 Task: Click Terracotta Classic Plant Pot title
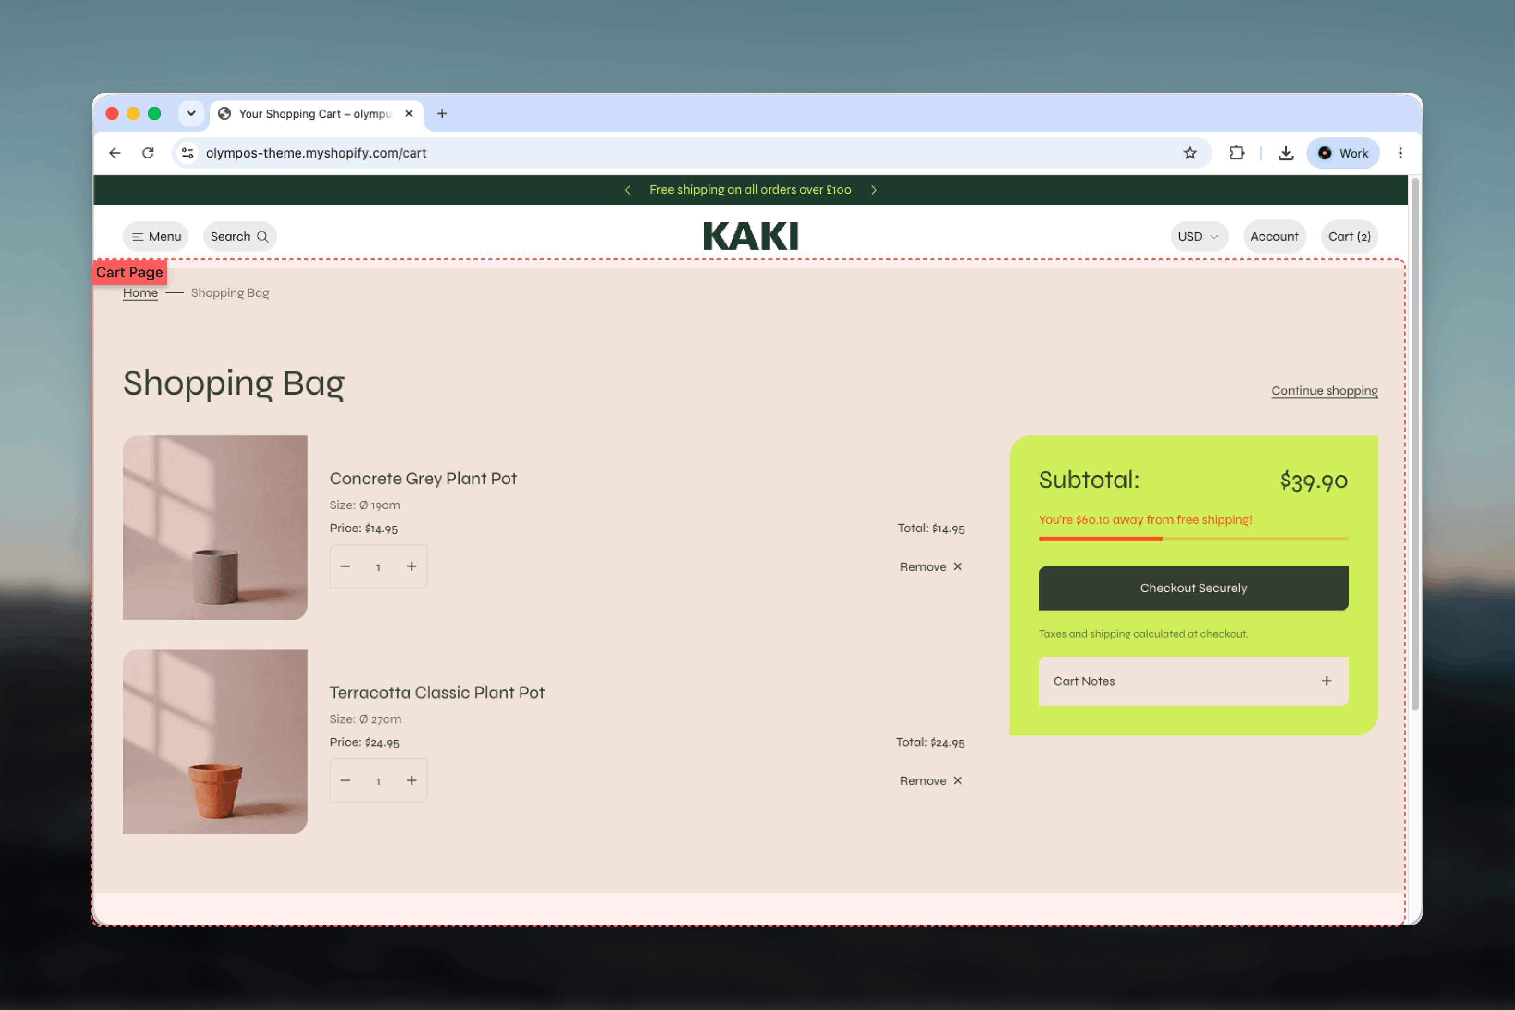click(x=436, y=693)
